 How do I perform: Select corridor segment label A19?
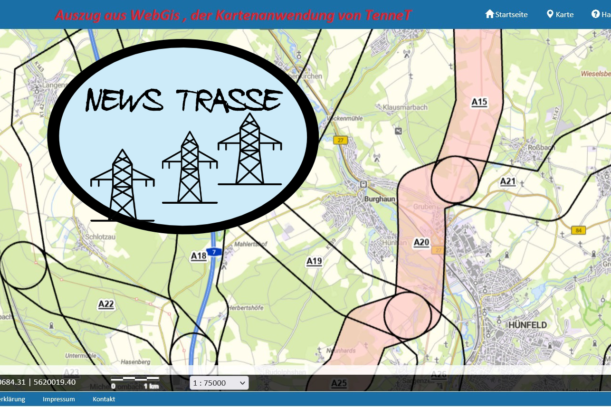(x=314, y=261)
